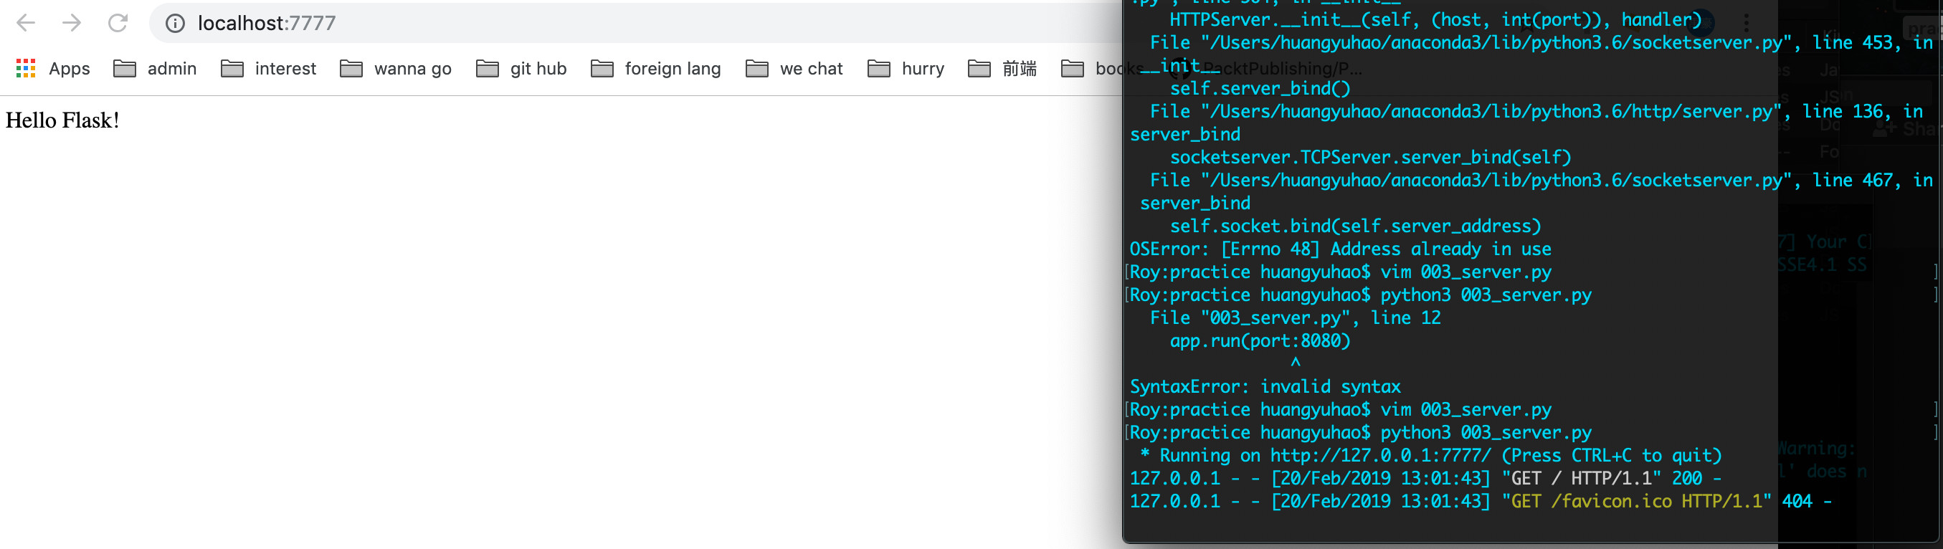This screenshot has width=1943, height=549.
Task: Click the HTTPServer.__init__ traceback line
Action: pyautogui.click(x=1435, y=20)
